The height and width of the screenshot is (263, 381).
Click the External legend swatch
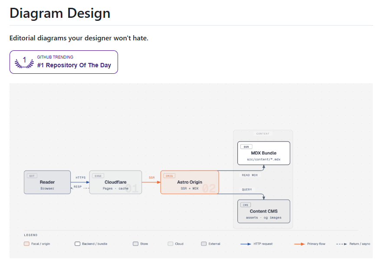tap(204, 244)
